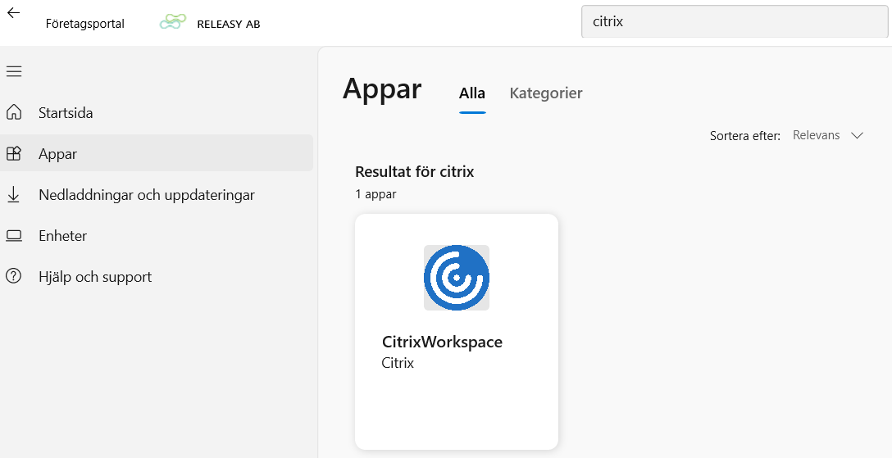Click the downloads arrow icon

[x=14, y=194]
